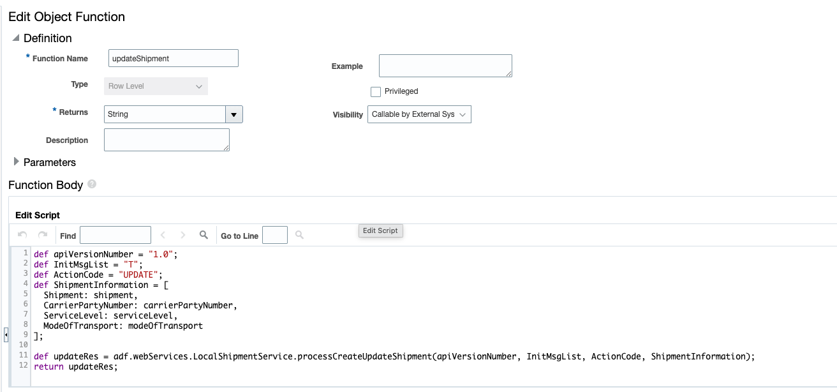
Task: Click the Go to Line magnifier icon
Action: coord(299,235)
